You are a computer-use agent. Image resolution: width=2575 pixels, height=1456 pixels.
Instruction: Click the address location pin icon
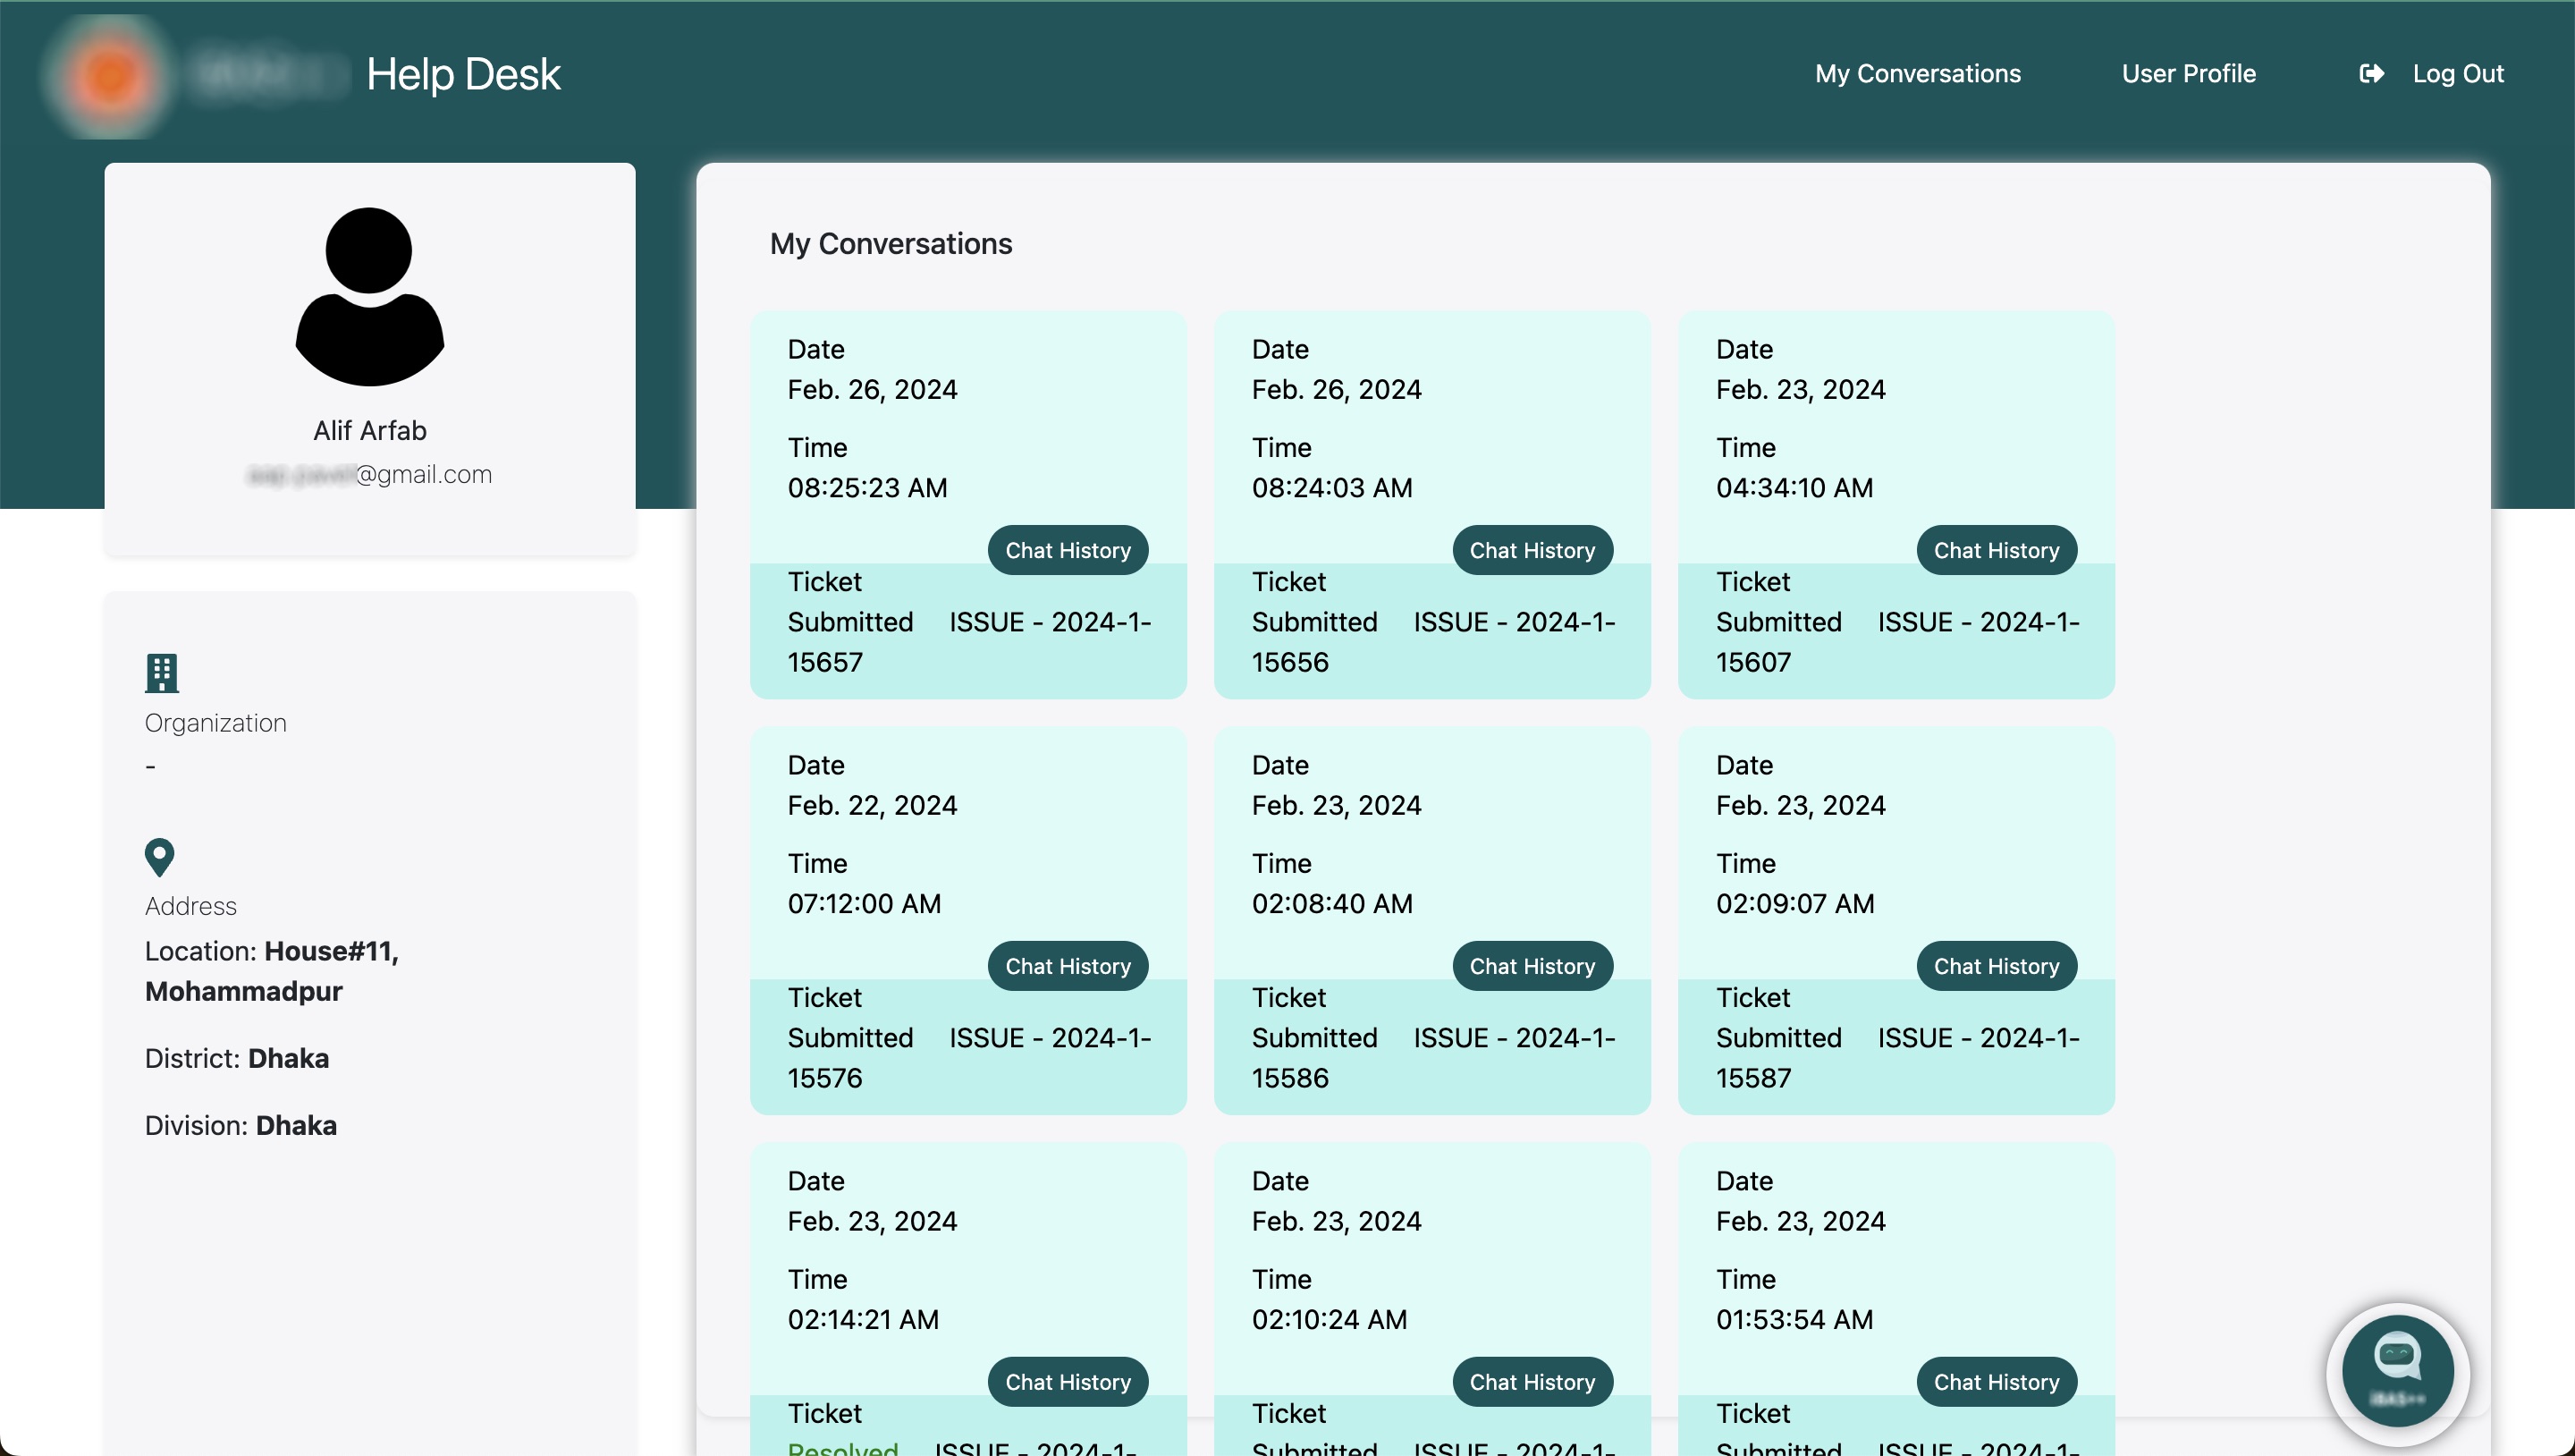coord(160,857)
